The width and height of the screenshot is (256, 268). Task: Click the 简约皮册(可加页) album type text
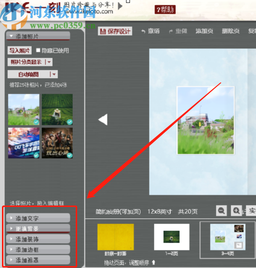coord(118,212)
